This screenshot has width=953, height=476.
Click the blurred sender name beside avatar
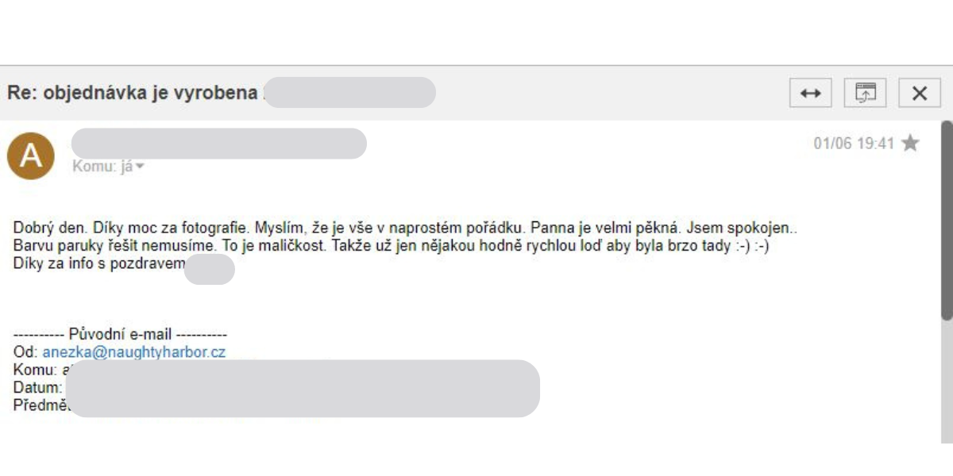[219, 144]
